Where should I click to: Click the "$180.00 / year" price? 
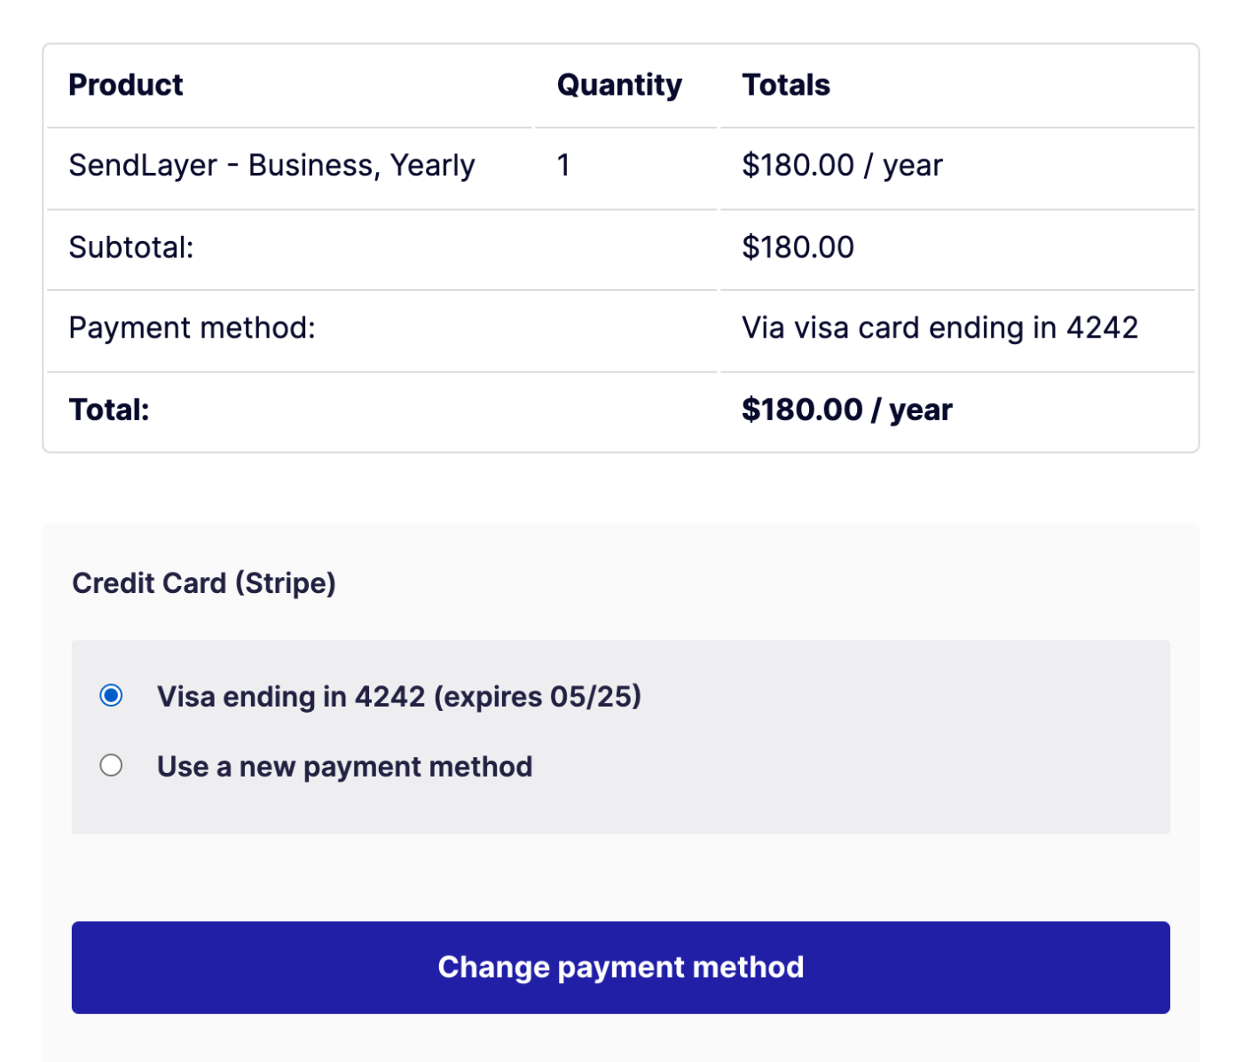click(x=842, y=165)
